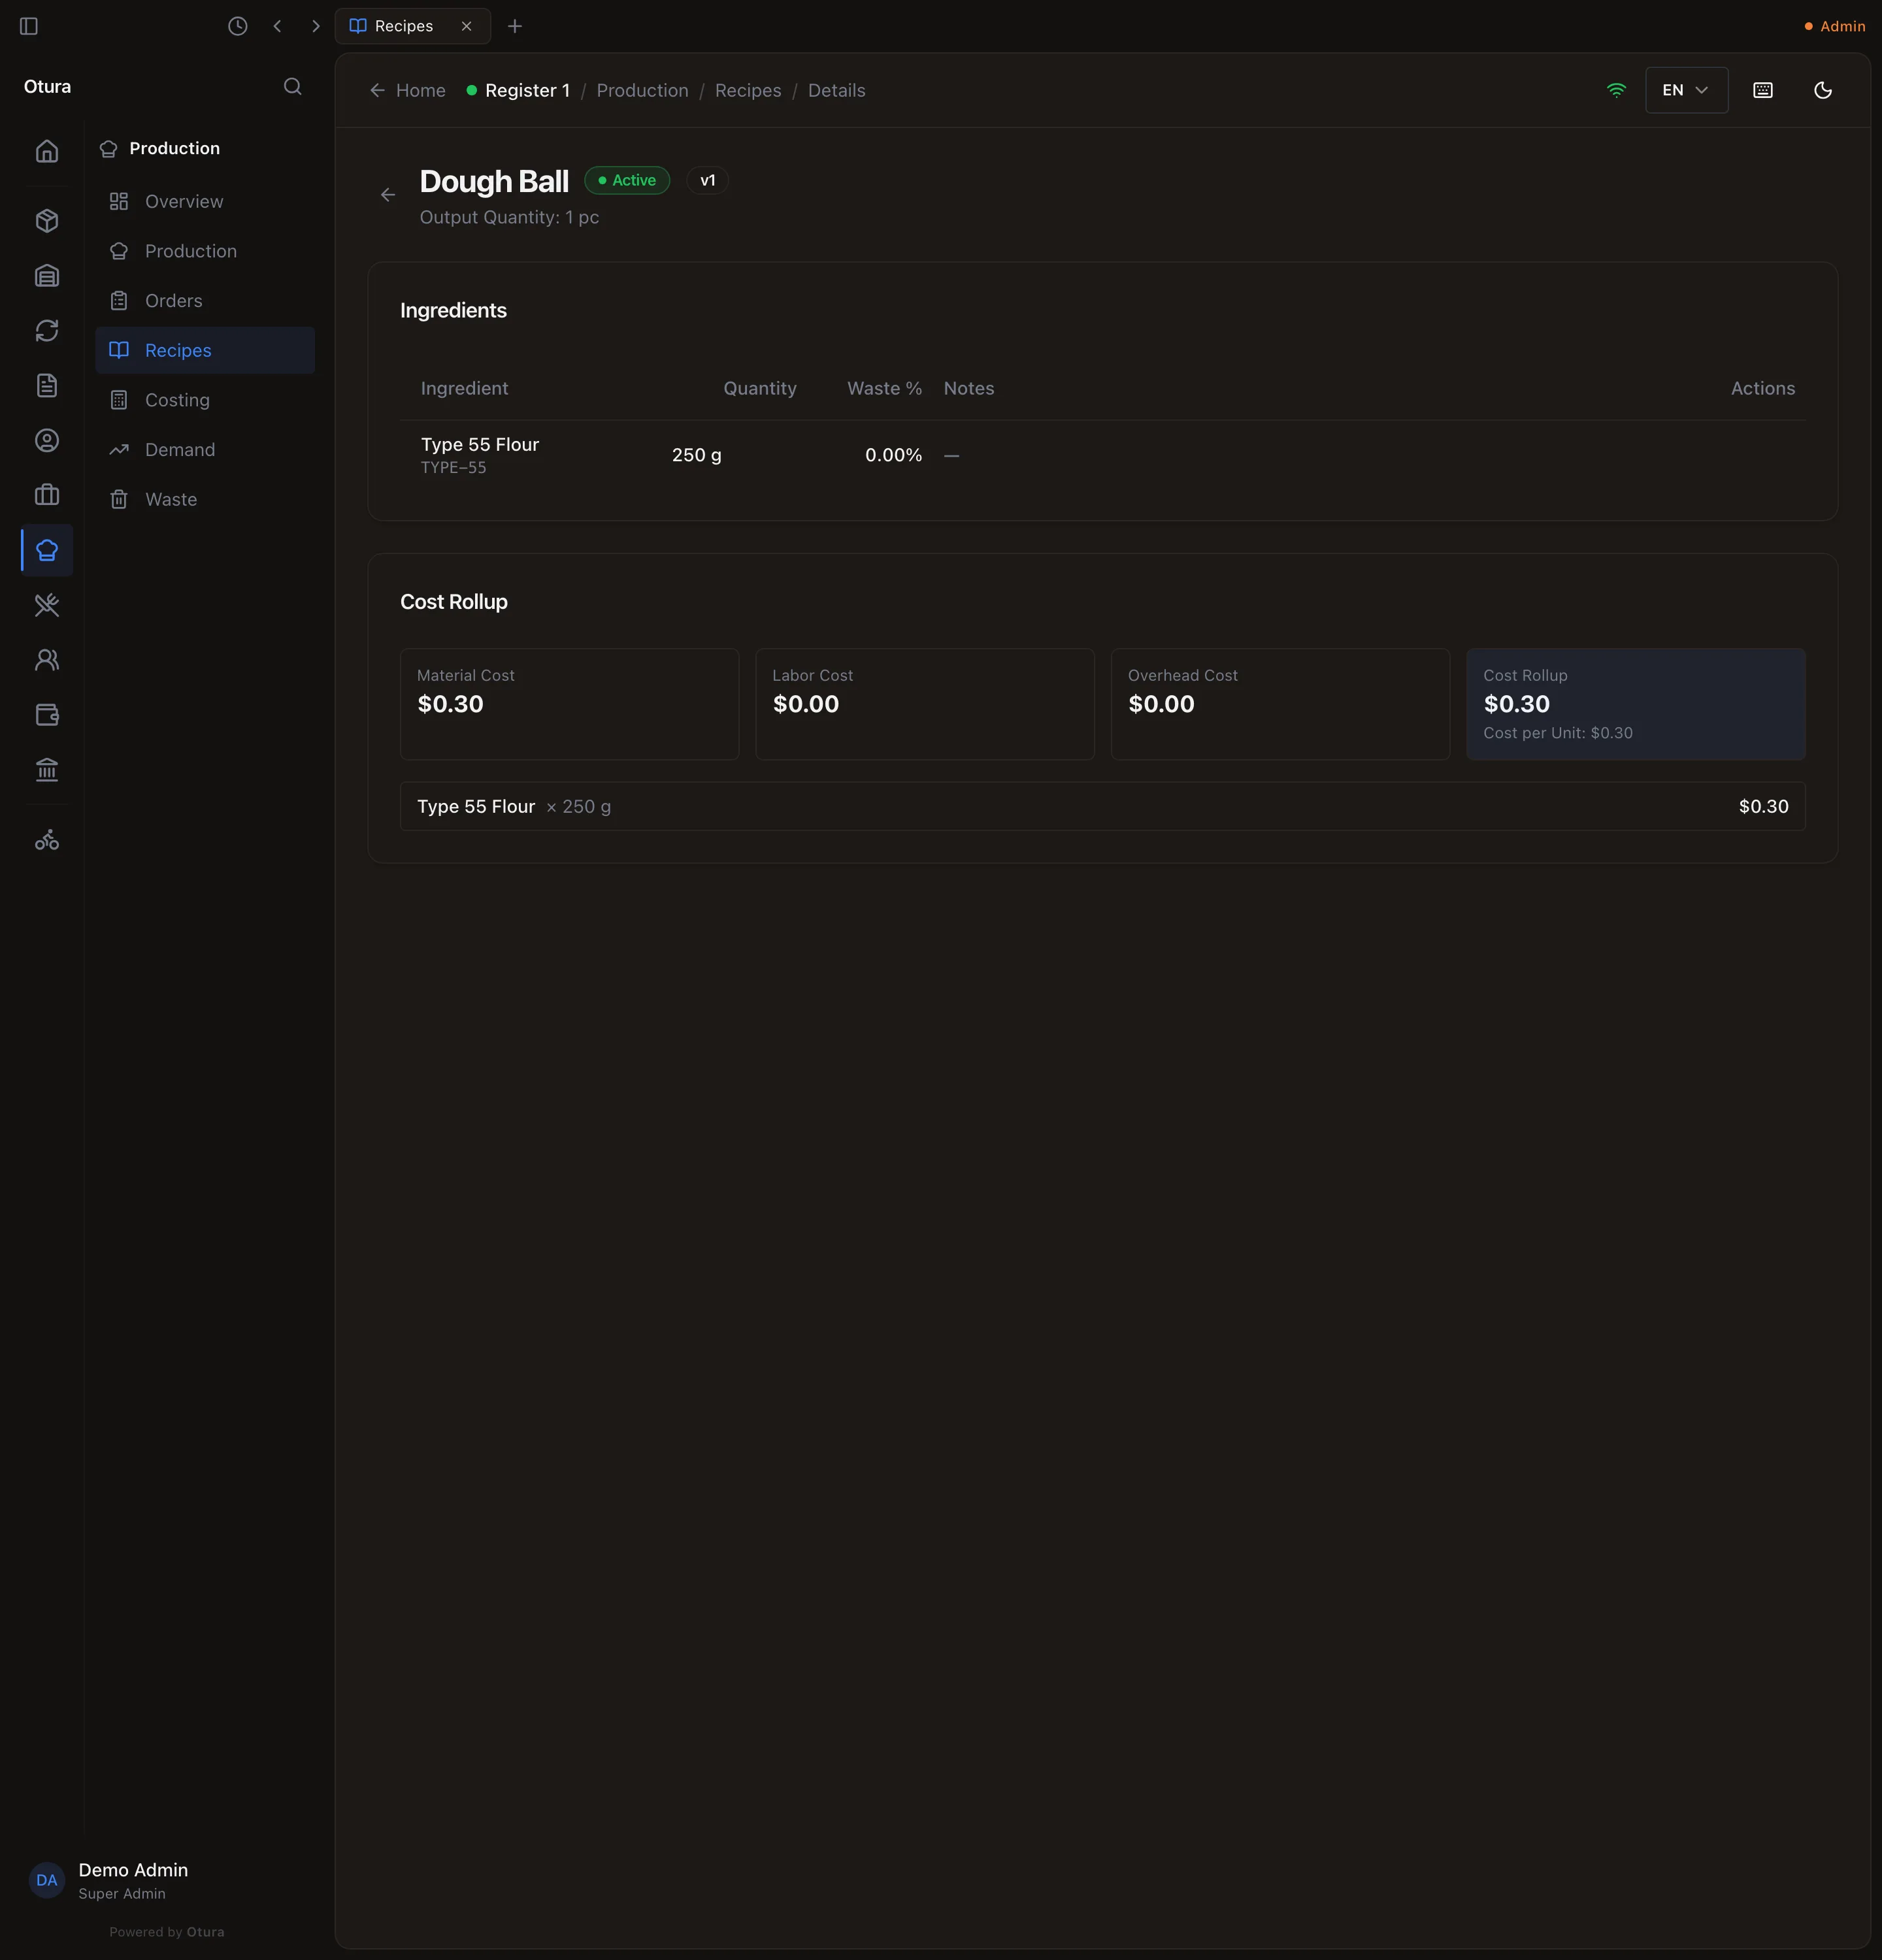Open the wallet icon in rail
The width and height of the screenshot is (1882, 1960).
[x=47, y=715]
